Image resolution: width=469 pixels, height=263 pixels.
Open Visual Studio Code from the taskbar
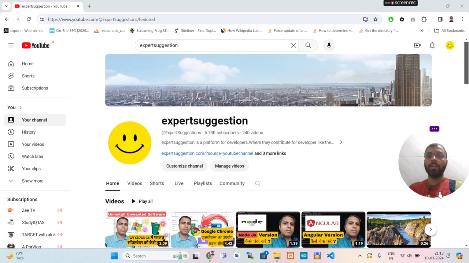(x=330, y=256)
